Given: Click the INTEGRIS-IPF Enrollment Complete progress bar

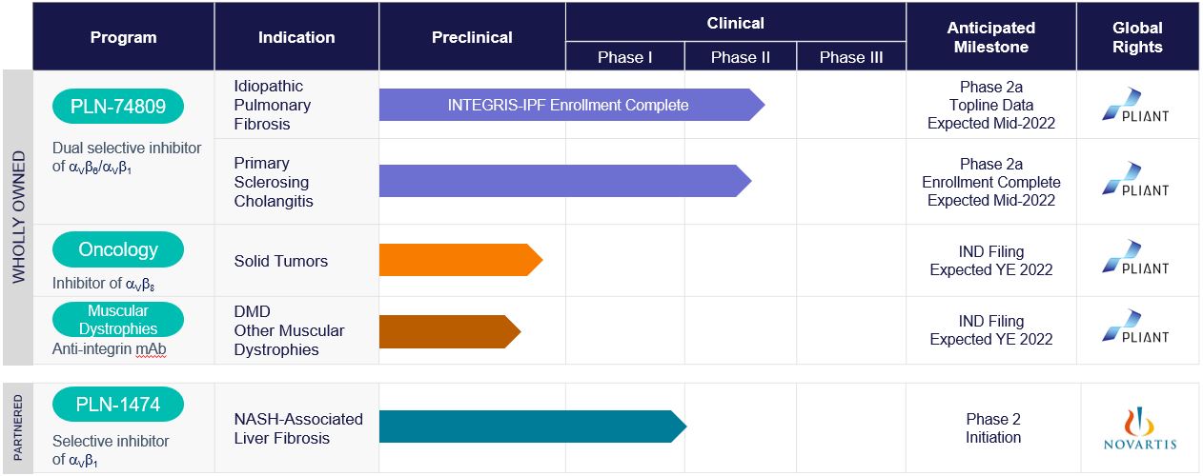Looking at the screenshot, I should pos(569,105).
